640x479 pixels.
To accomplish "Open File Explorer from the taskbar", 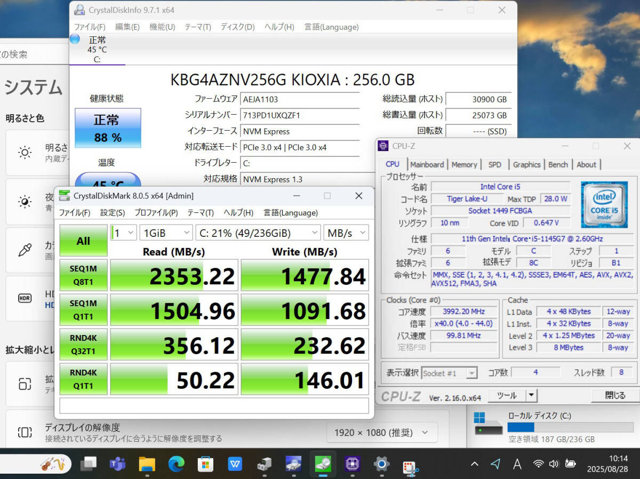I will pyautogui.click(x=147, y=464).
